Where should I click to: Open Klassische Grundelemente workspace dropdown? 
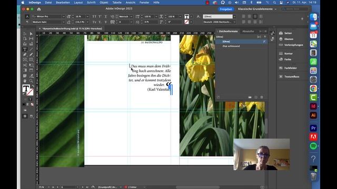tap(257, 9)
